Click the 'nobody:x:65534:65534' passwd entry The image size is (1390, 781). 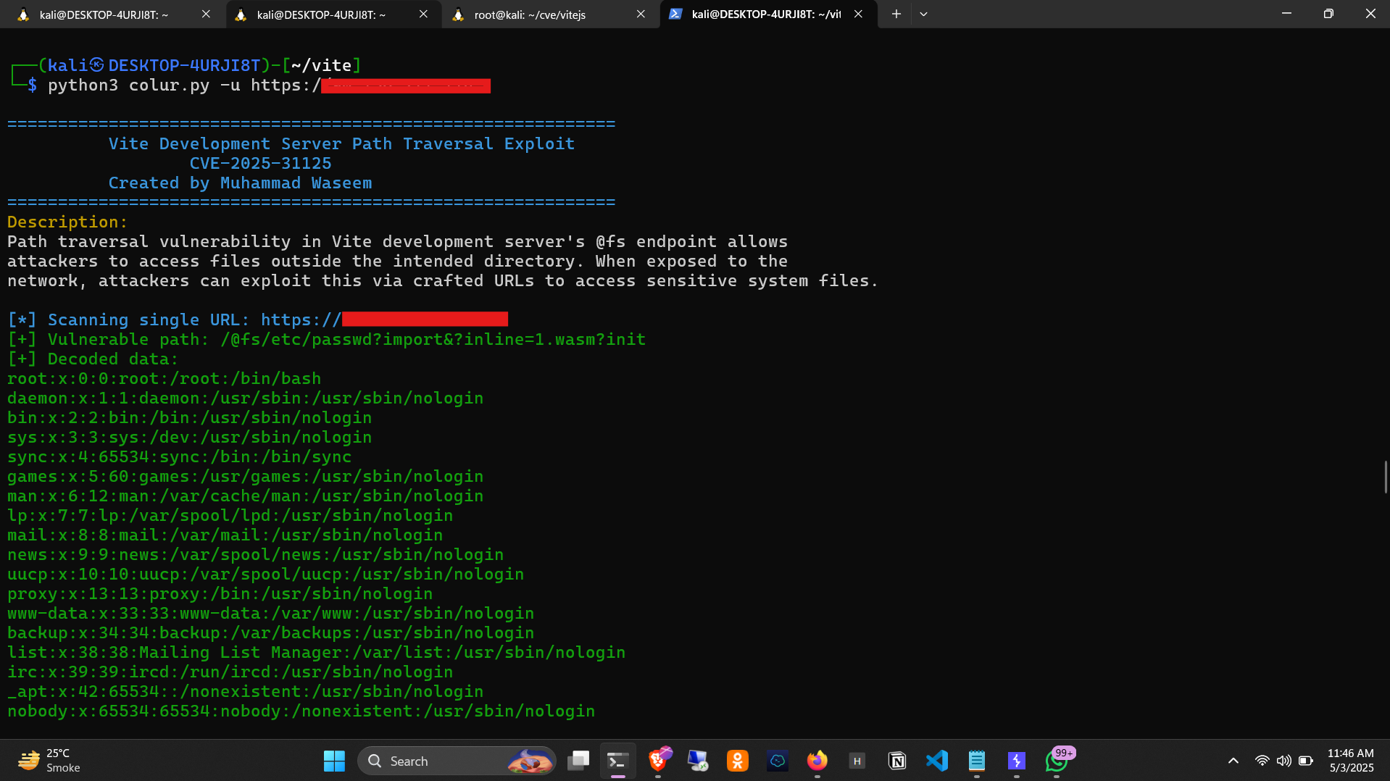(301, 711)
